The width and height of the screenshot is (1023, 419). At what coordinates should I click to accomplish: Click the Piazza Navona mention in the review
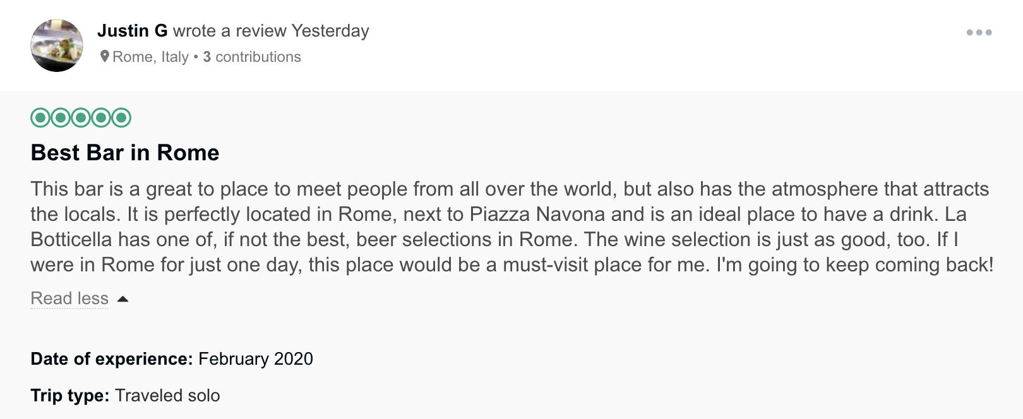click(537, 215)
